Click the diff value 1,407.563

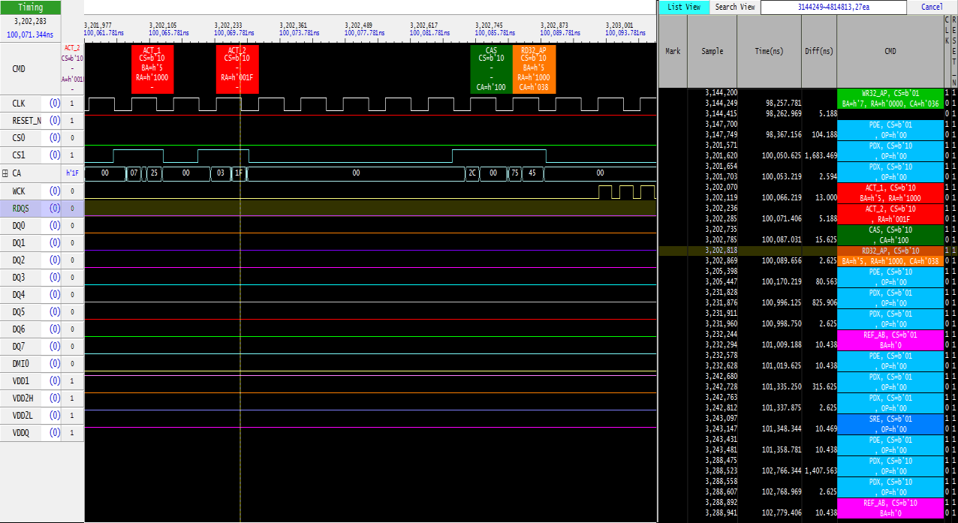820,470
